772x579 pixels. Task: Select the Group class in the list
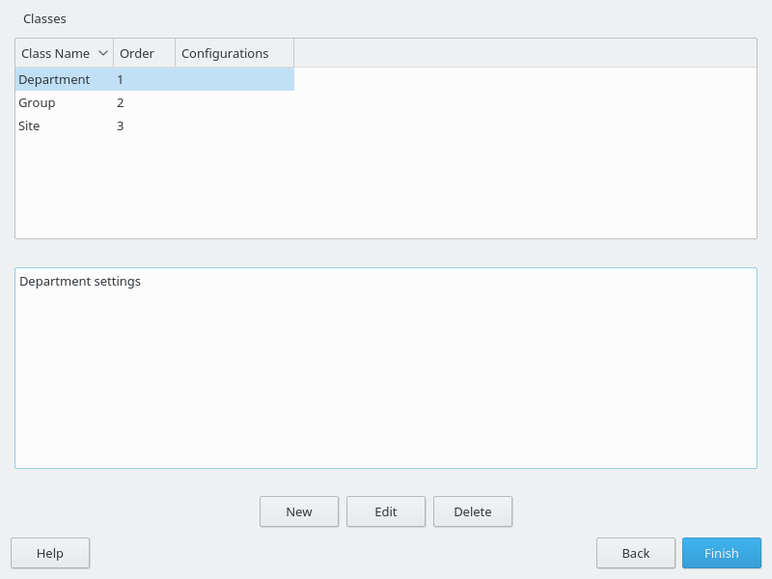tap(37, 103)
